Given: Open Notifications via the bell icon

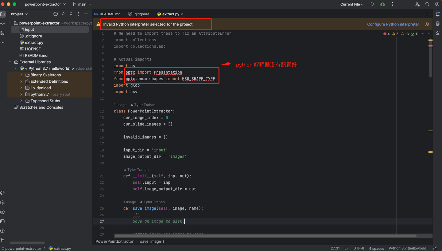Looking at the screenshot, I should 438,14.
